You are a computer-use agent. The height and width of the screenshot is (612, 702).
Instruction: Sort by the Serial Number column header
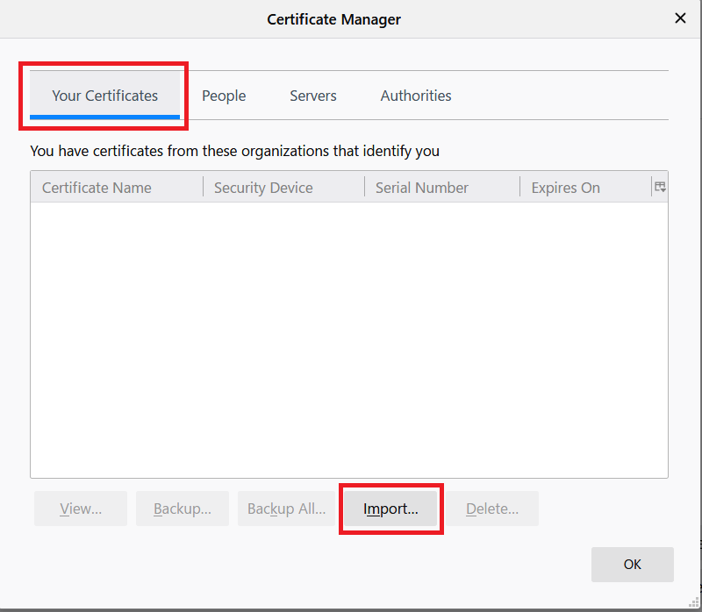[423, 187]
